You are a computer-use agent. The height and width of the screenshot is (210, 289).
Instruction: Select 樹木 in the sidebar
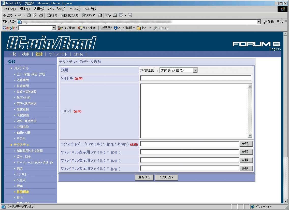pos(20,198)
